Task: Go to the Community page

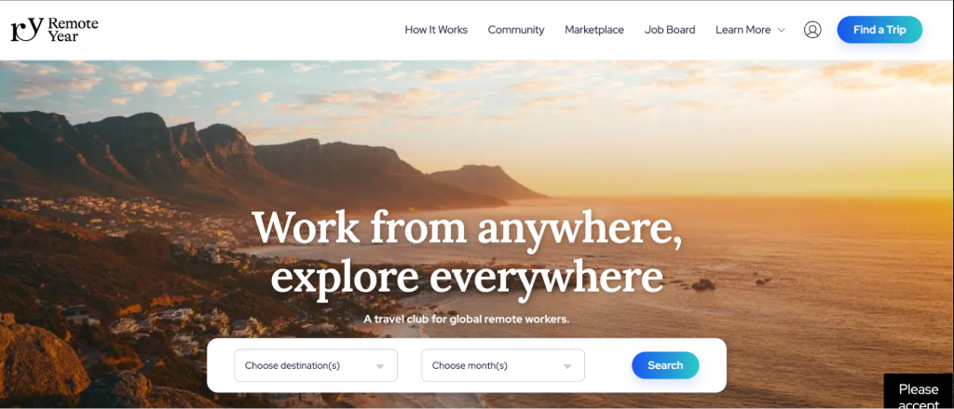Action: coord(516,30)
